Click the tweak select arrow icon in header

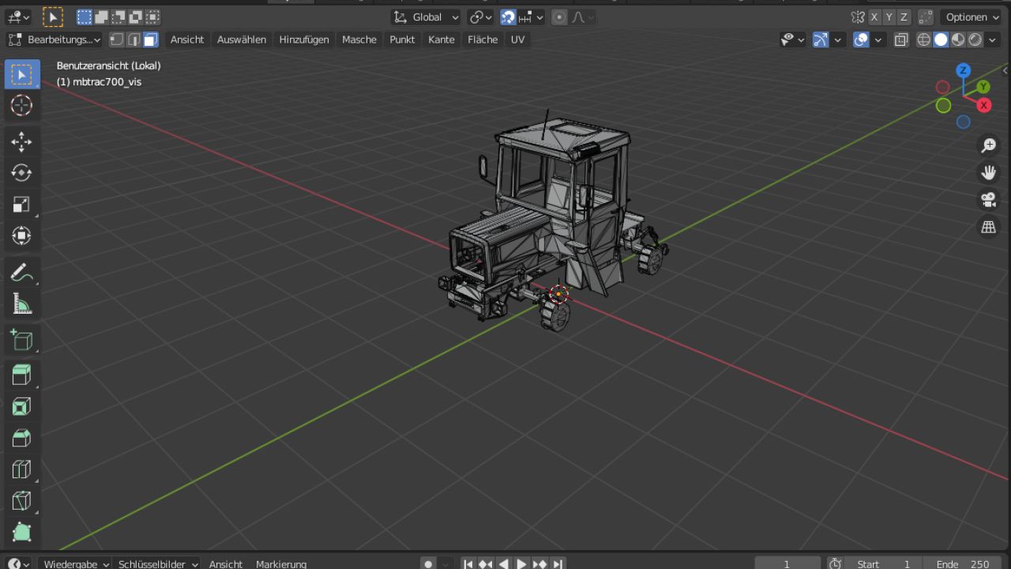point(52,17)
